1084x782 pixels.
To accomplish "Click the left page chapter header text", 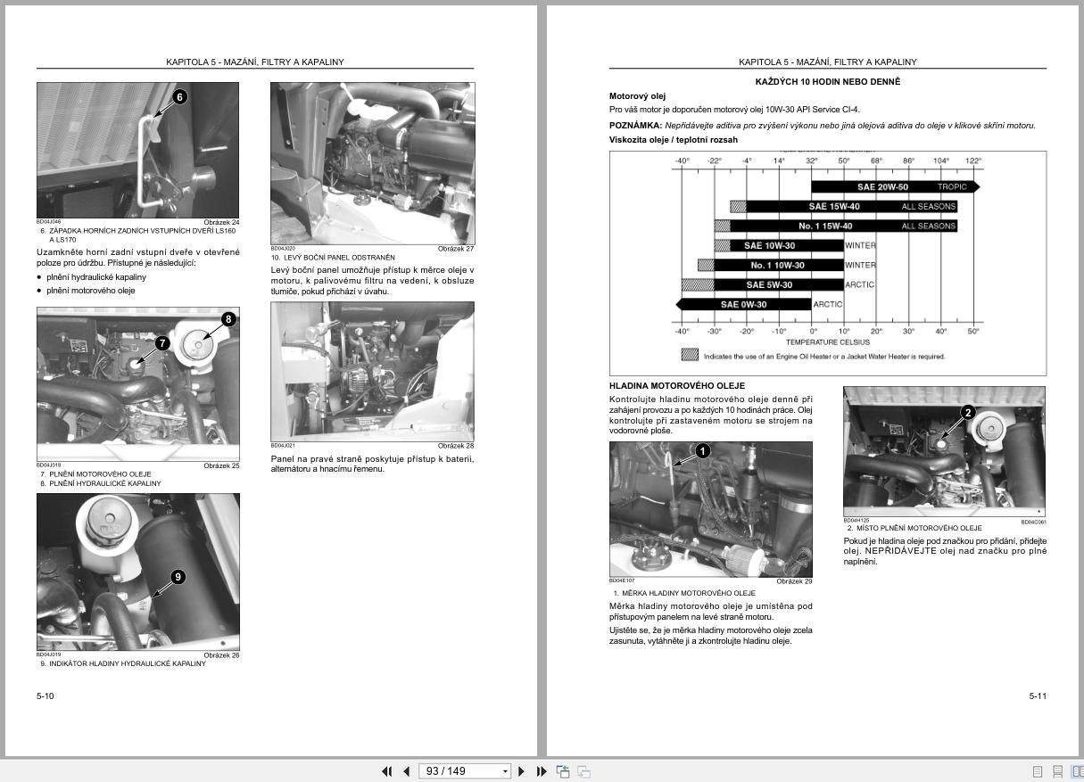I will coord(255,62).
